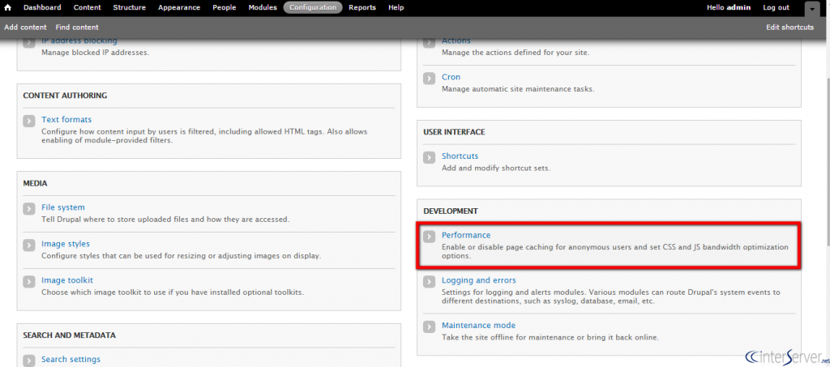
Task: Open the Cron settings
Action: tap(451, 77)
